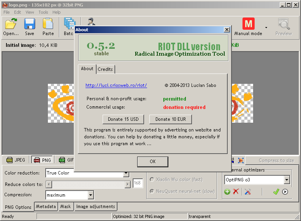
Task: Switch to the Credits tab
Action: [105, 69]
